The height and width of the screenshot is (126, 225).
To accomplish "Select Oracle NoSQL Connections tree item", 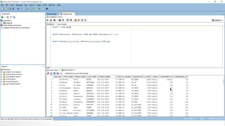I will tap(12, 25).
